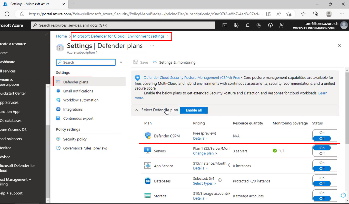Open the browser favorites list icon

(303, 14)
